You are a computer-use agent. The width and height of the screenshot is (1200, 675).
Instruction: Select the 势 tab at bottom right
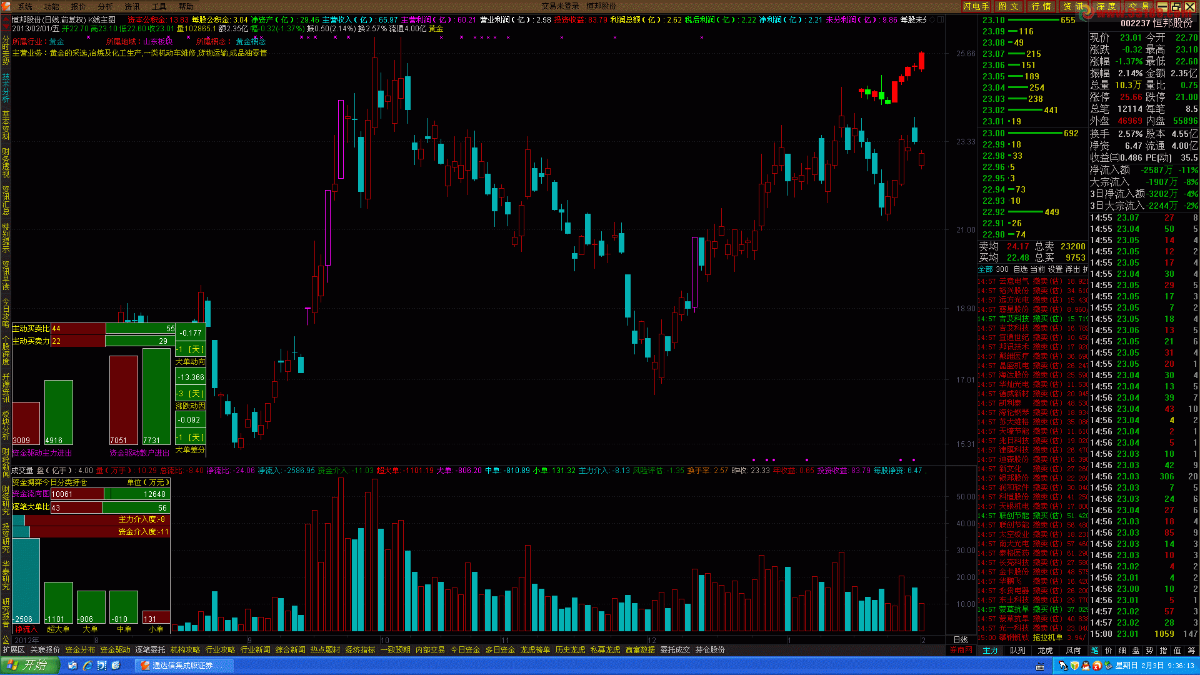[x=1150, y=651]
